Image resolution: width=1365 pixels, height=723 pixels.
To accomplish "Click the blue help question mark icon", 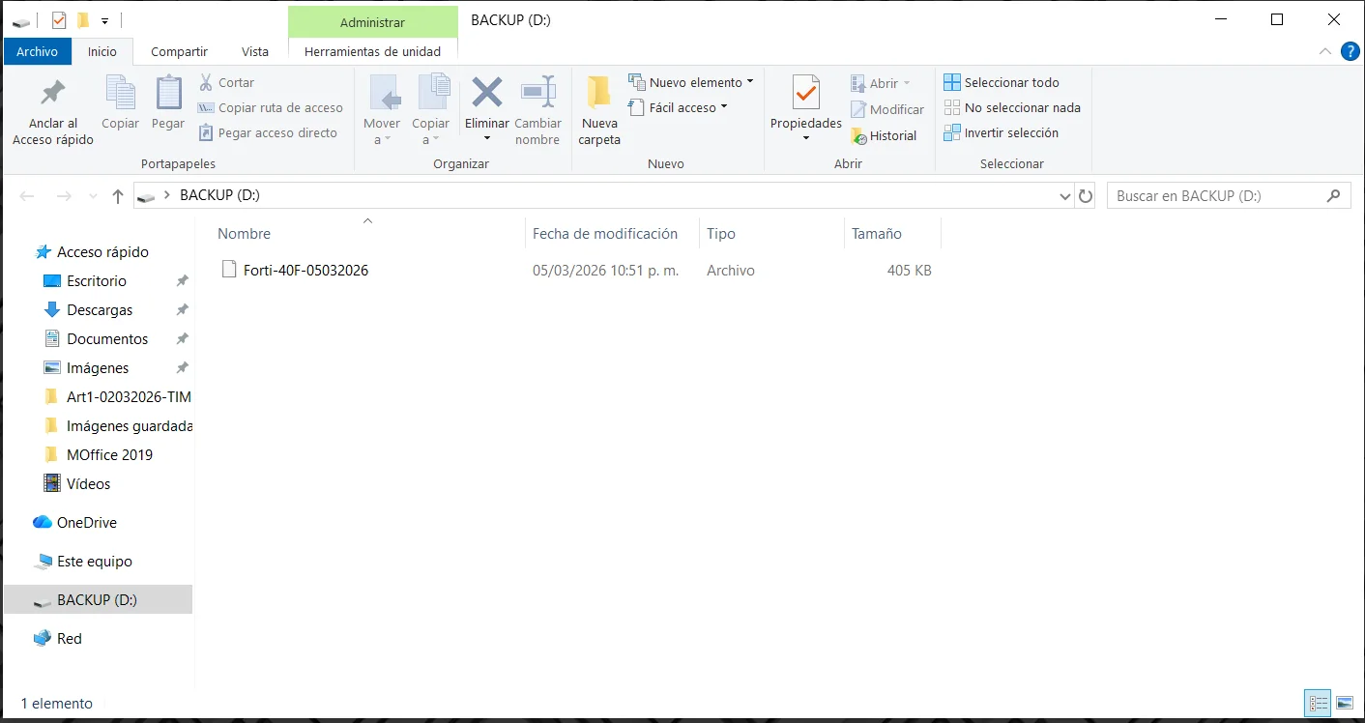I will pos(1350,52).
